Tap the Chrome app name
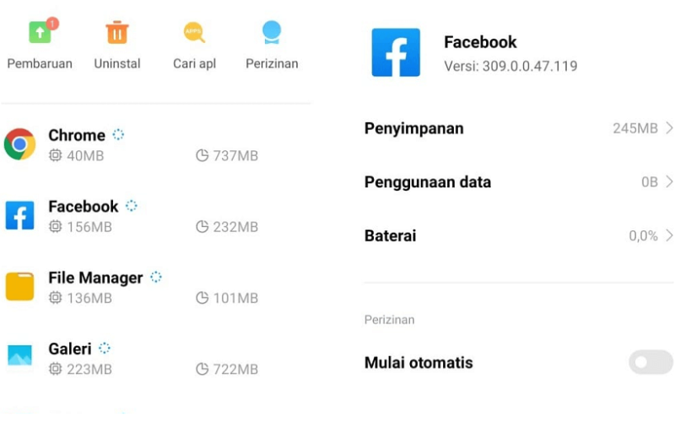The width and height of the screenshot is (675, 422). pos(77,135)
